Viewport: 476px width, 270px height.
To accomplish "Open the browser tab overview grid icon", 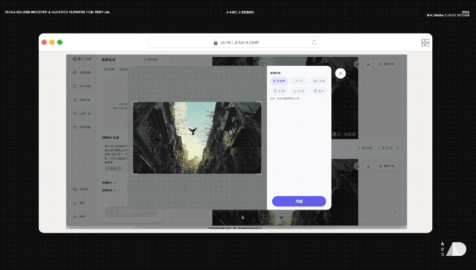I will (425, 42).
